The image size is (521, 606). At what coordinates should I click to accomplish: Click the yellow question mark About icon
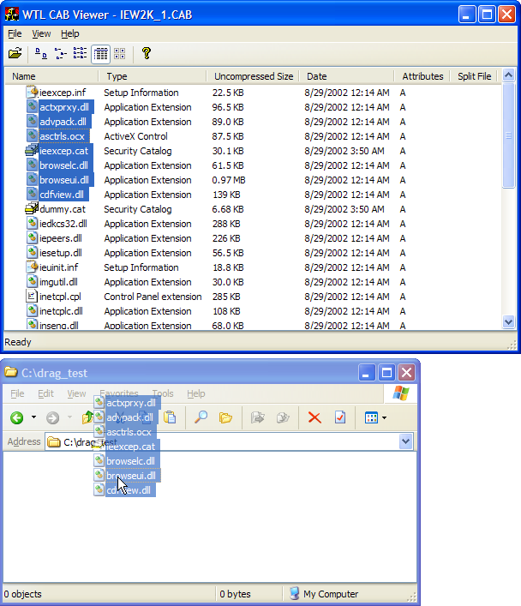[x=146, y=53]
